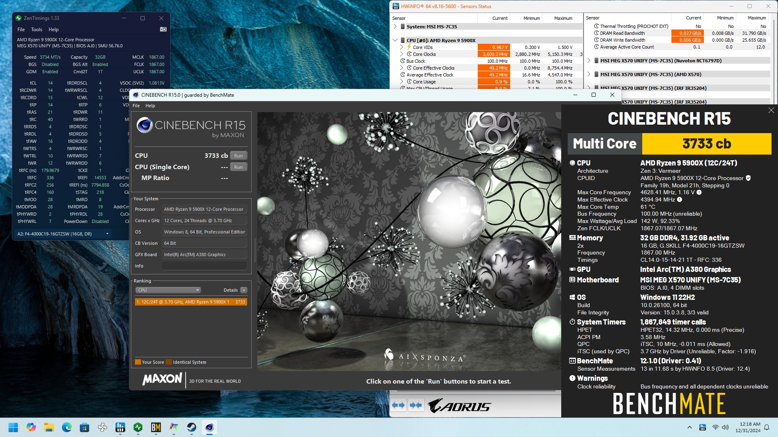Open Cinebench File menu
Screen dimensions: 778x437
tap(136, 106)
